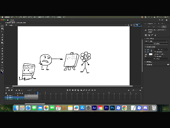170x128 pixels.
Task: Select the Rectangle tool in the toolbar
Action: (x=2, y=43)
